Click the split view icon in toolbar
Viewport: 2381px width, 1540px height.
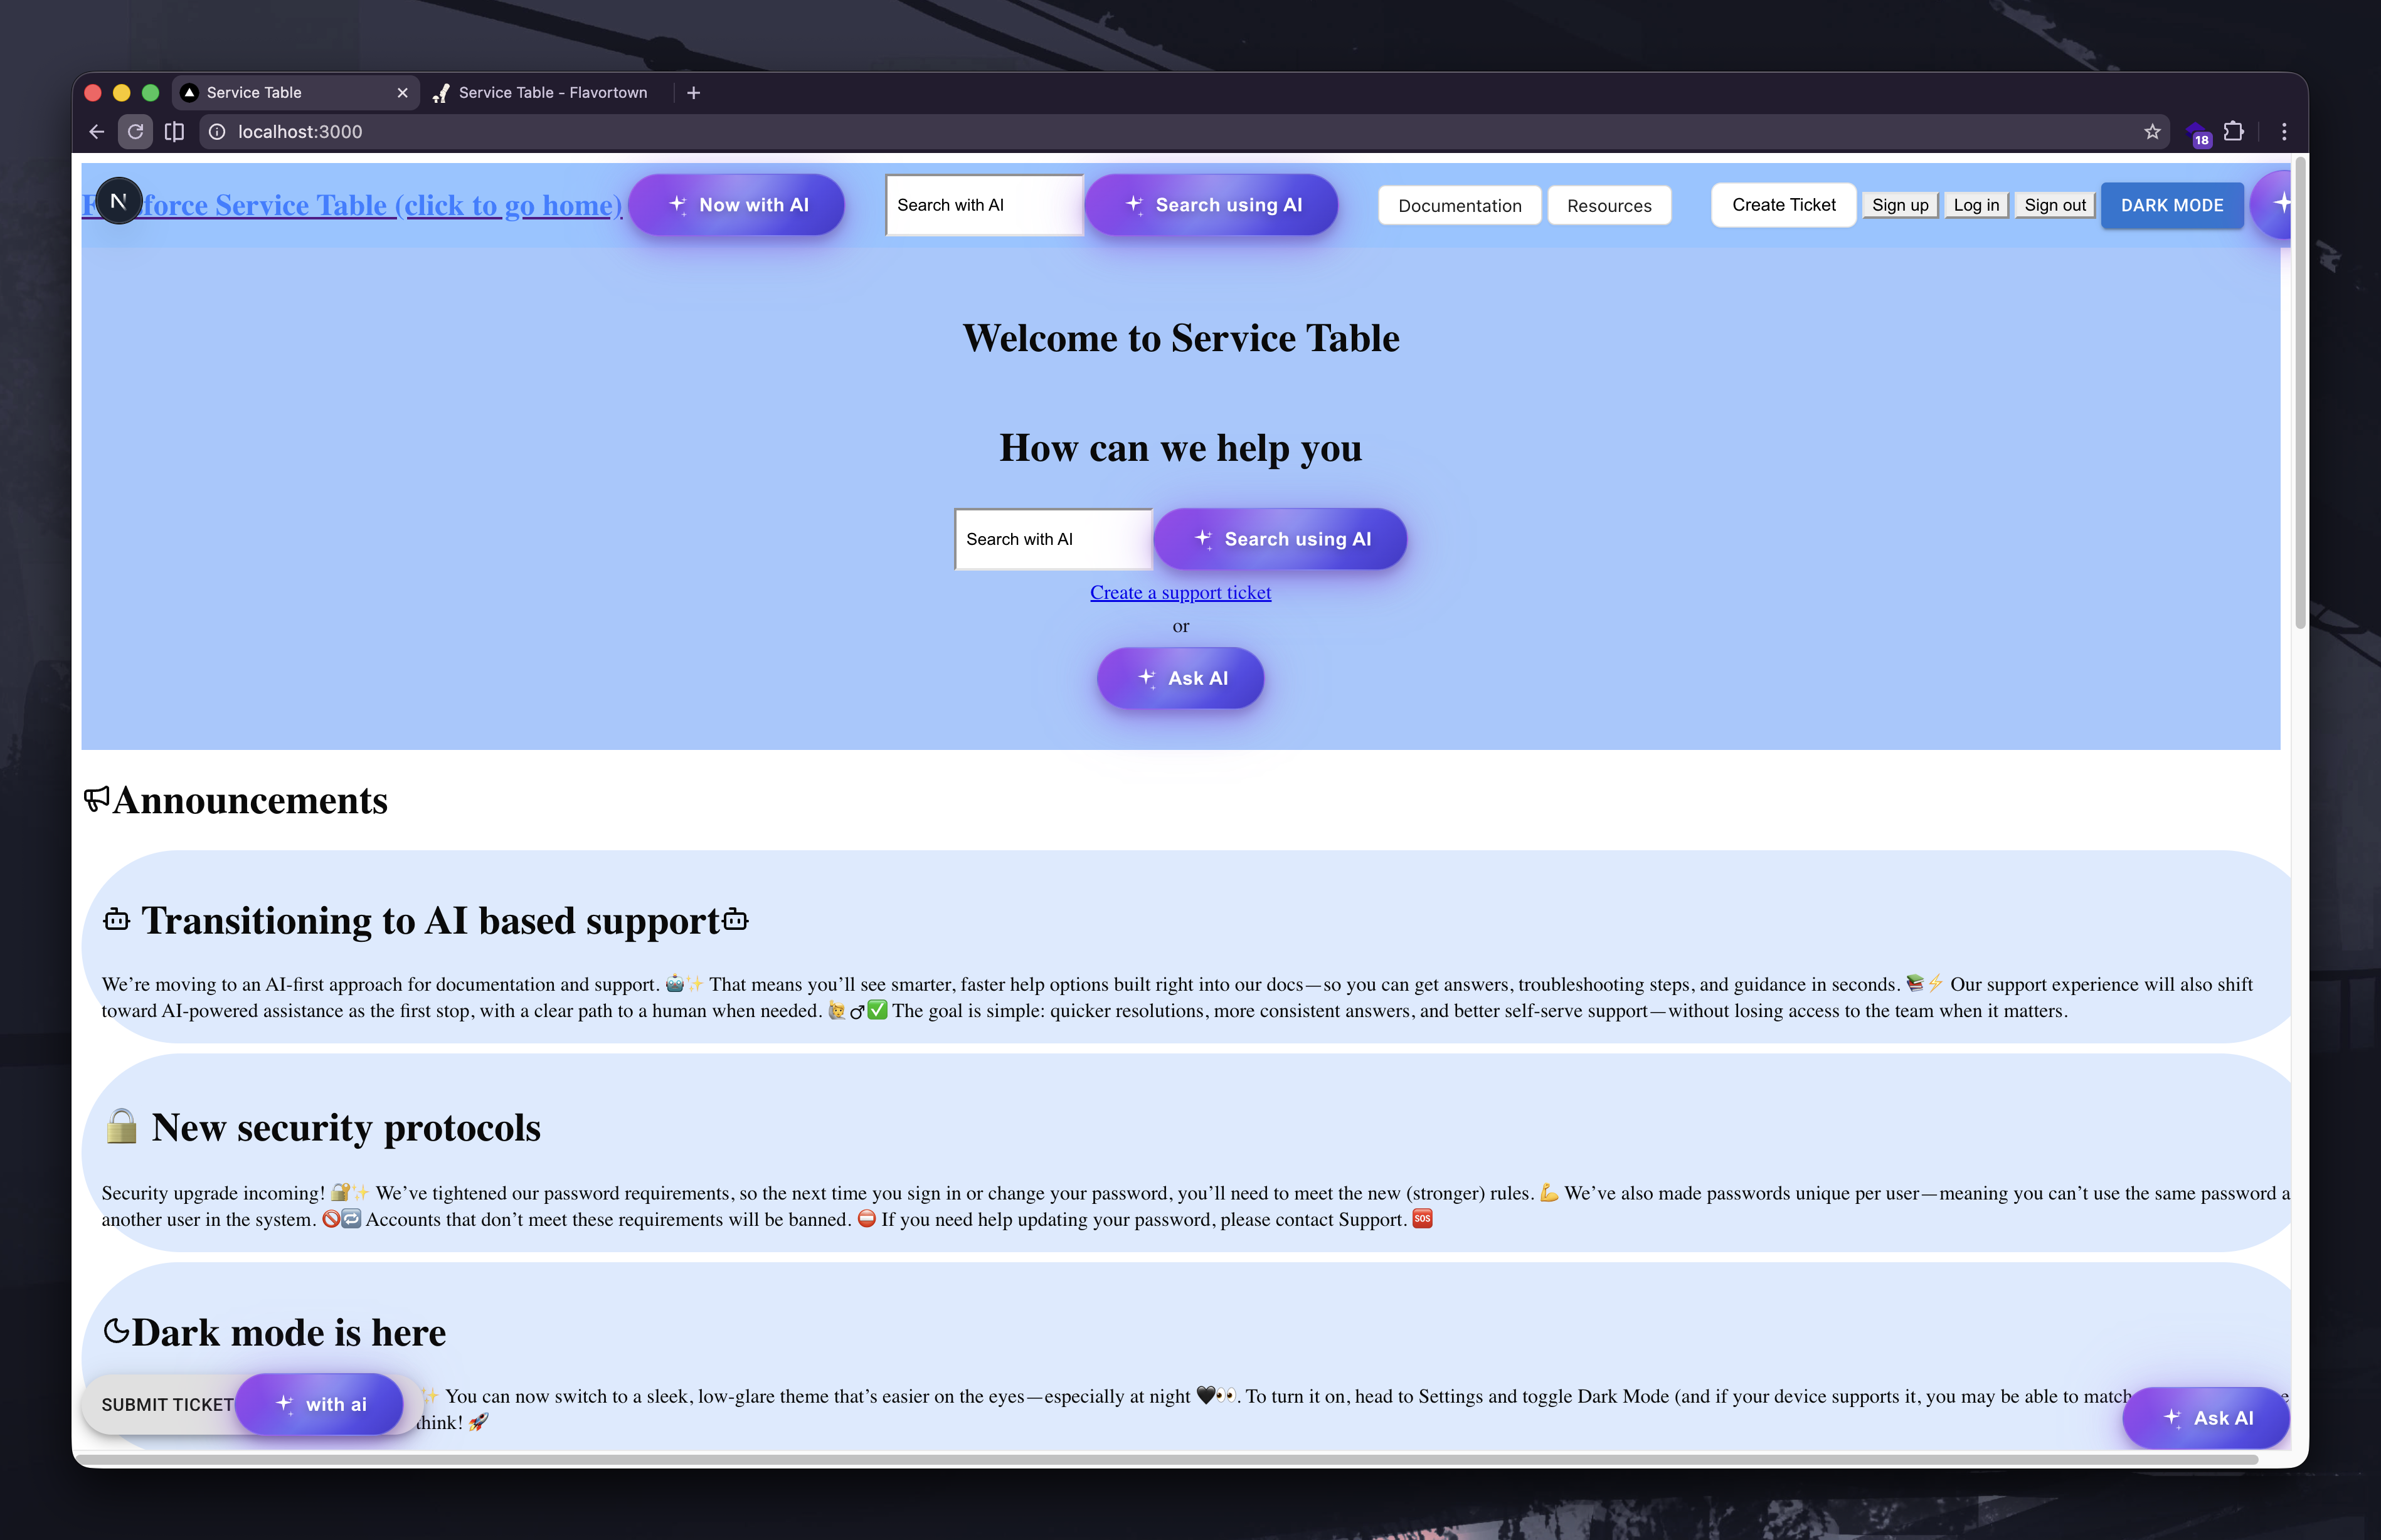pos(174,132)
